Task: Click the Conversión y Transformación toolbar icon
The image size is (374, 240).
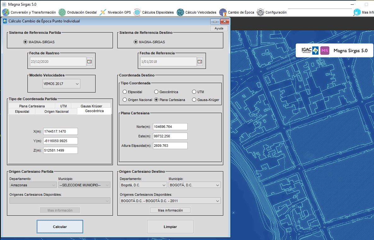Action: tap(6, 12)
